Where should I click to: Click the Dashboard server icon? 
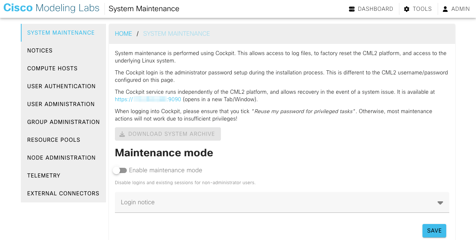352,9
